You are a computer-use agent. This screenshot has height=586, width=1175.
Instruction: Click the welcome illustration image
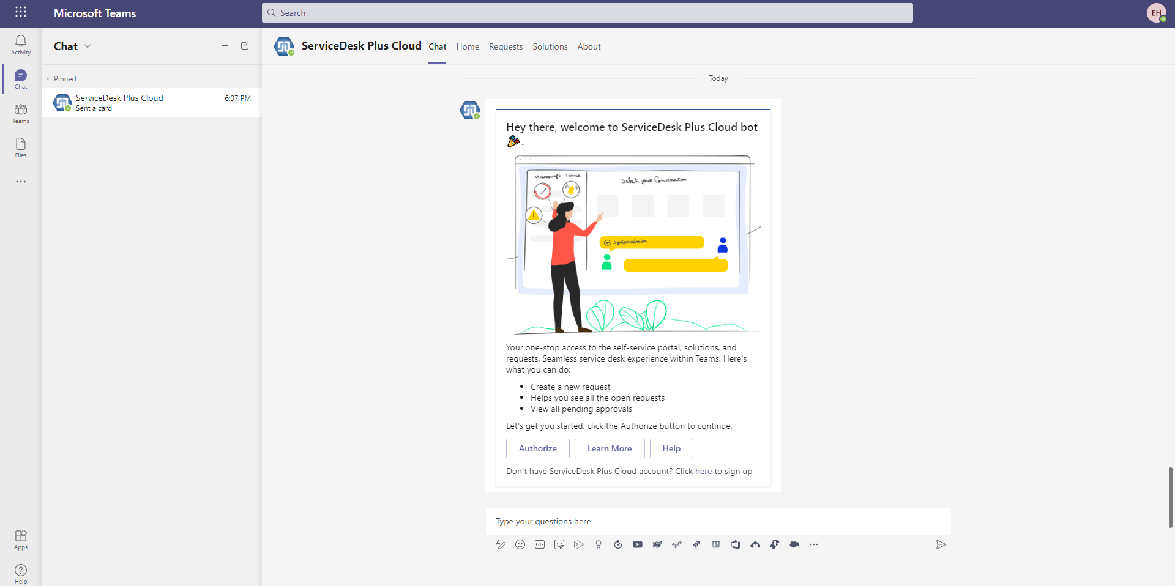633,245
